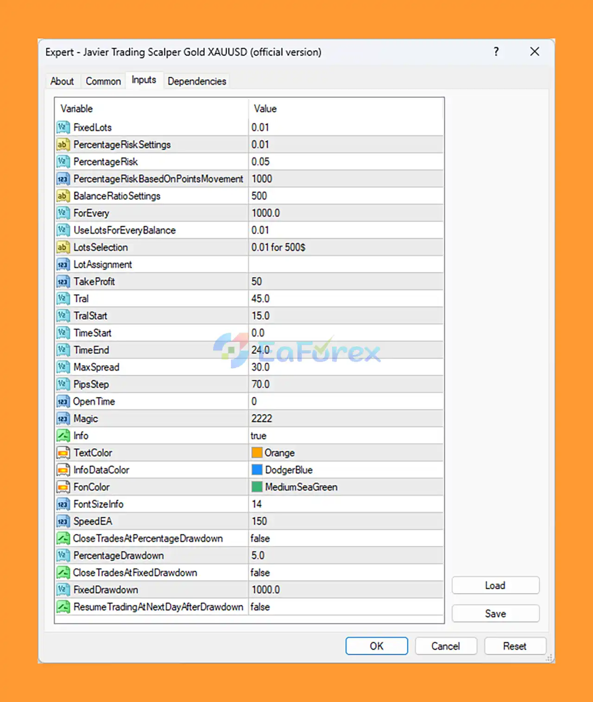Click the FixedLots variable type icon
Image resolution: width=593 pixels, height=702 pixels.
click(63, 127)
